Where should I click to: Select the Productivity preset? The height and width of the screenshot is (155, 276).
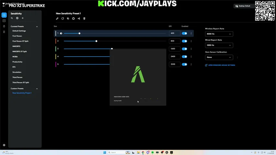point(17,62)
